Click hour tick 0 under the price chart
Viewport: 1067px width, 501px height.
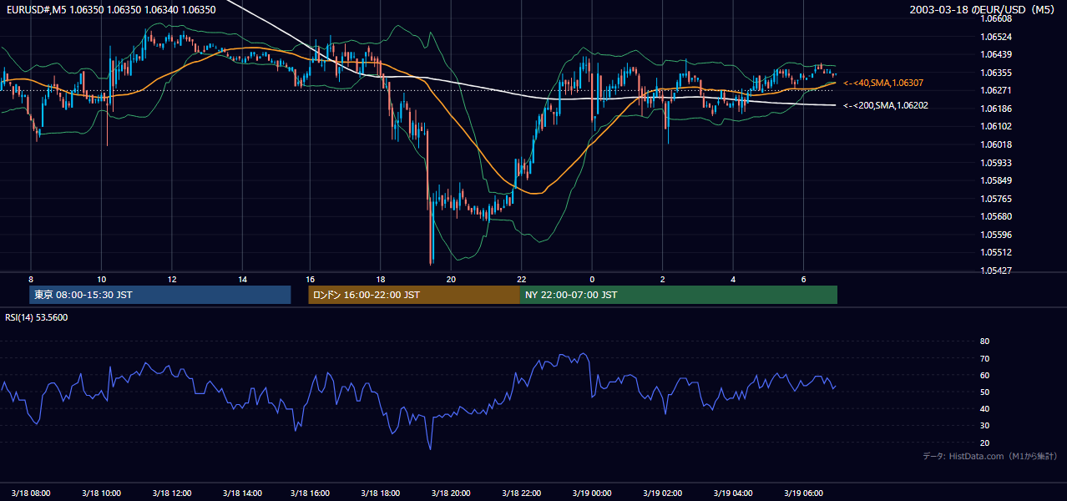[592, 279]
